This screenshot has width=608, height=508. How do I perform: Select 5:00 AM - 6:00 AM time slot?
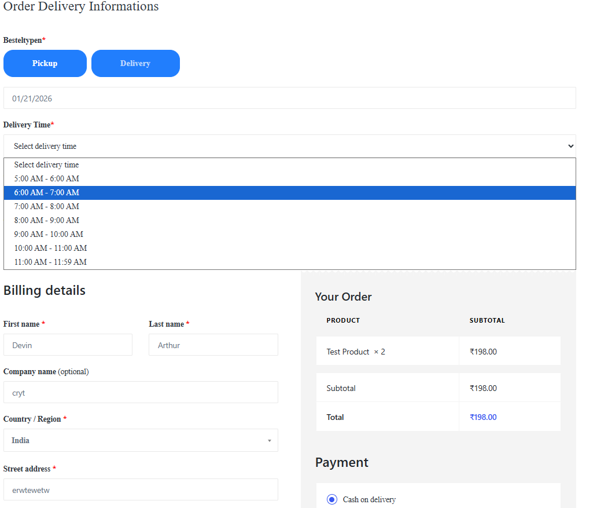(47, 178)
